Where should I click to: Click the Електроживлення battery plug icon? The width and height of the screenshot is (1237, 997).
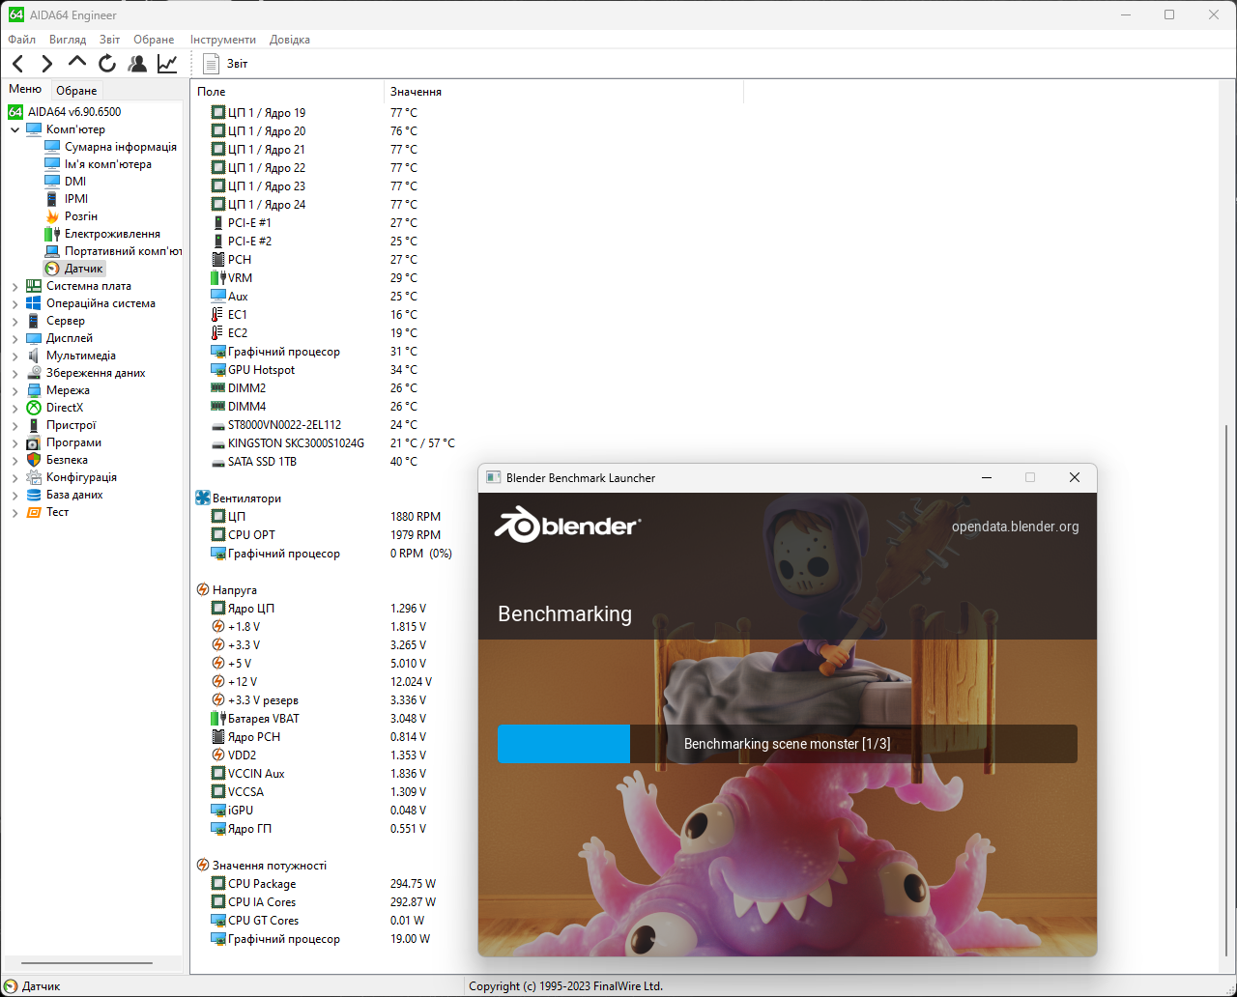[52, 234]
